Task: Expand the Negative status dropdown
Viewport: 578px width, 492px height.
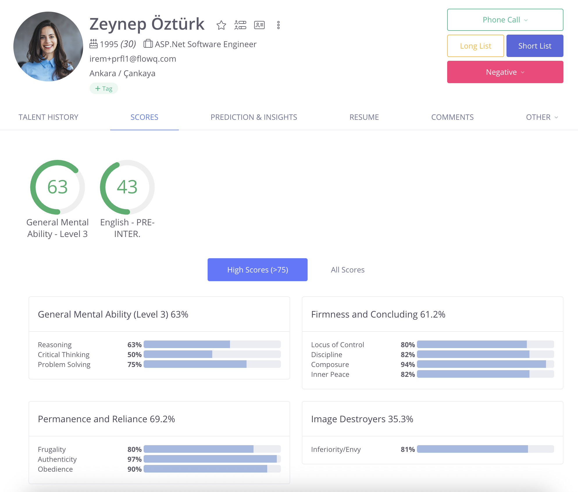Action: [x=505, y=72]
